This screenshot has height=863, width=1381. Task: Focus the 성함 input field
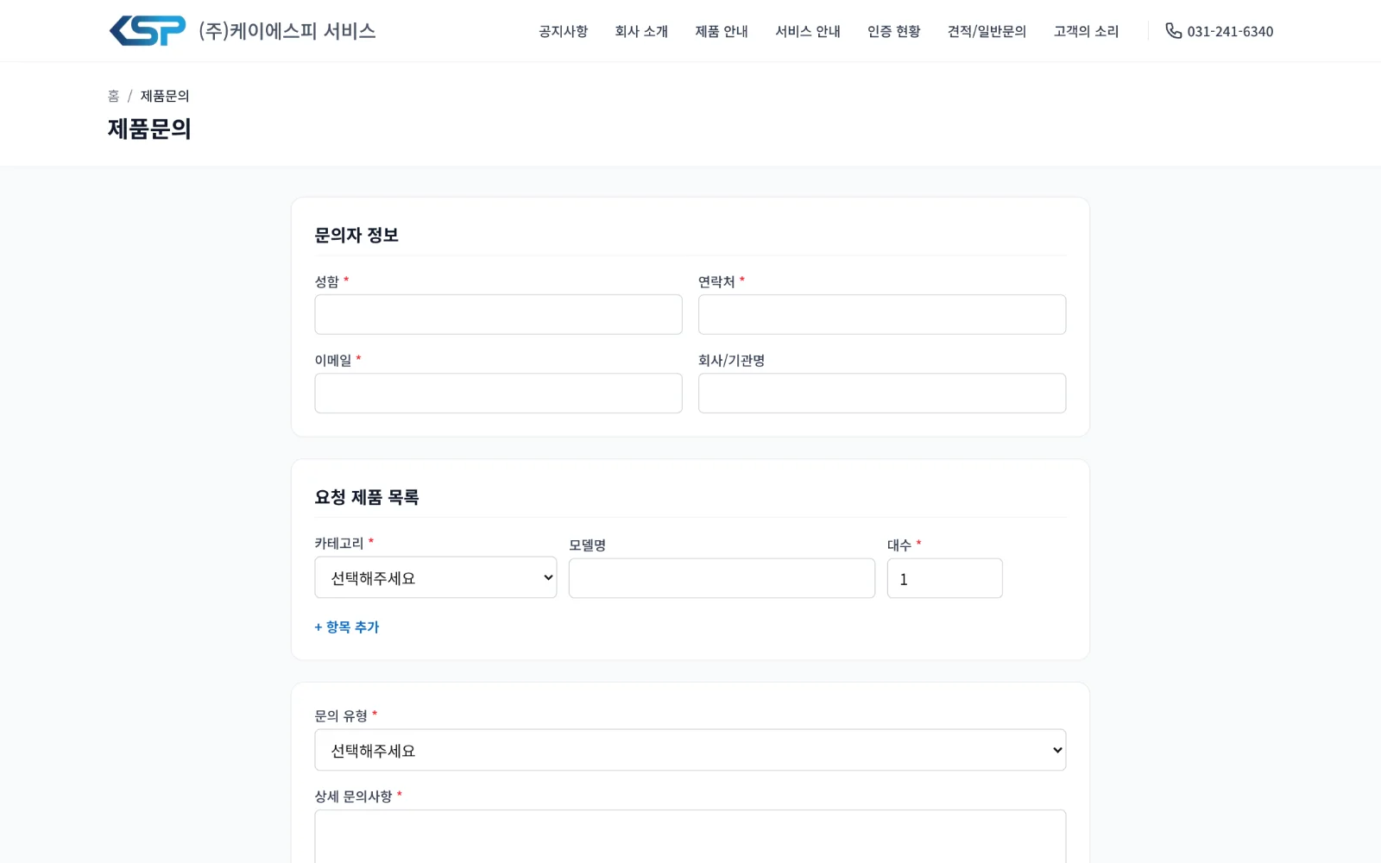[498, 314]
